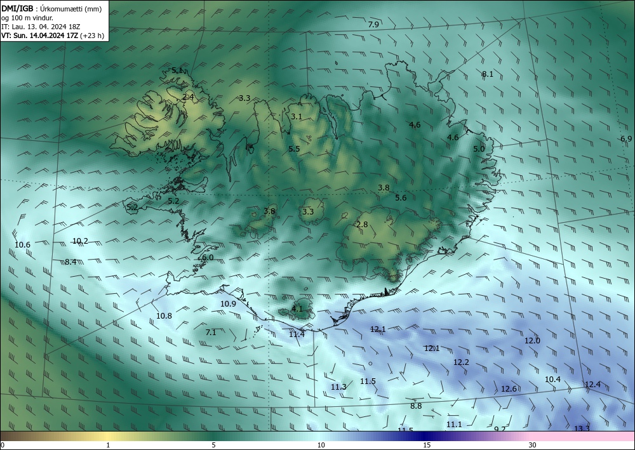Click the '(+23 h)' forecast offset text
Screen dimensions: 635x450
click(x=92, y=36)
